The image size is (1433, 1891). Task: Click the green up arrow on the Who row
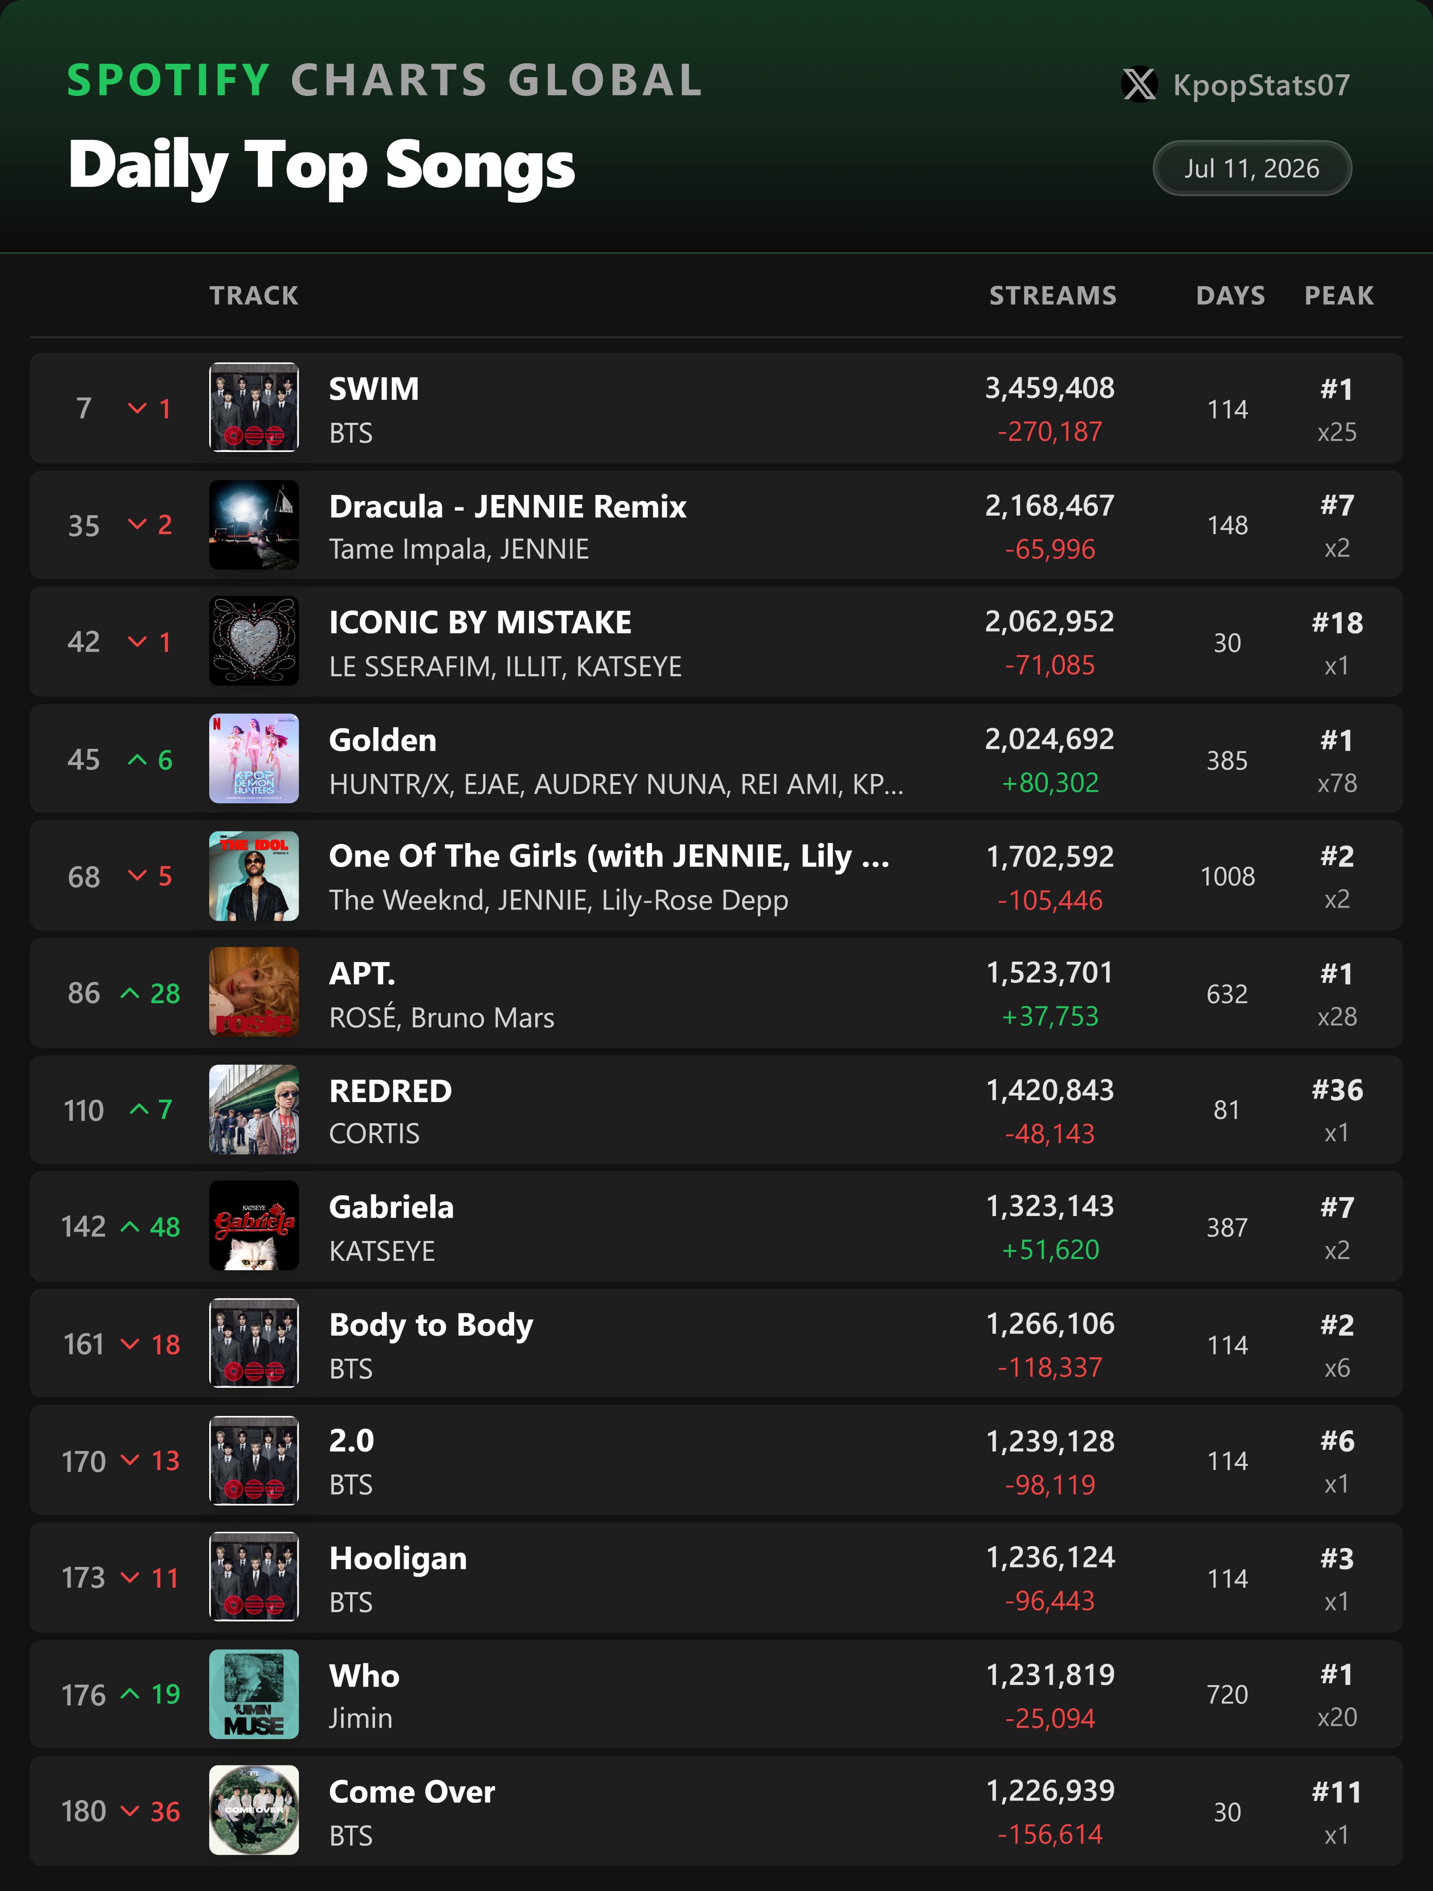[x=130, y=1693]
